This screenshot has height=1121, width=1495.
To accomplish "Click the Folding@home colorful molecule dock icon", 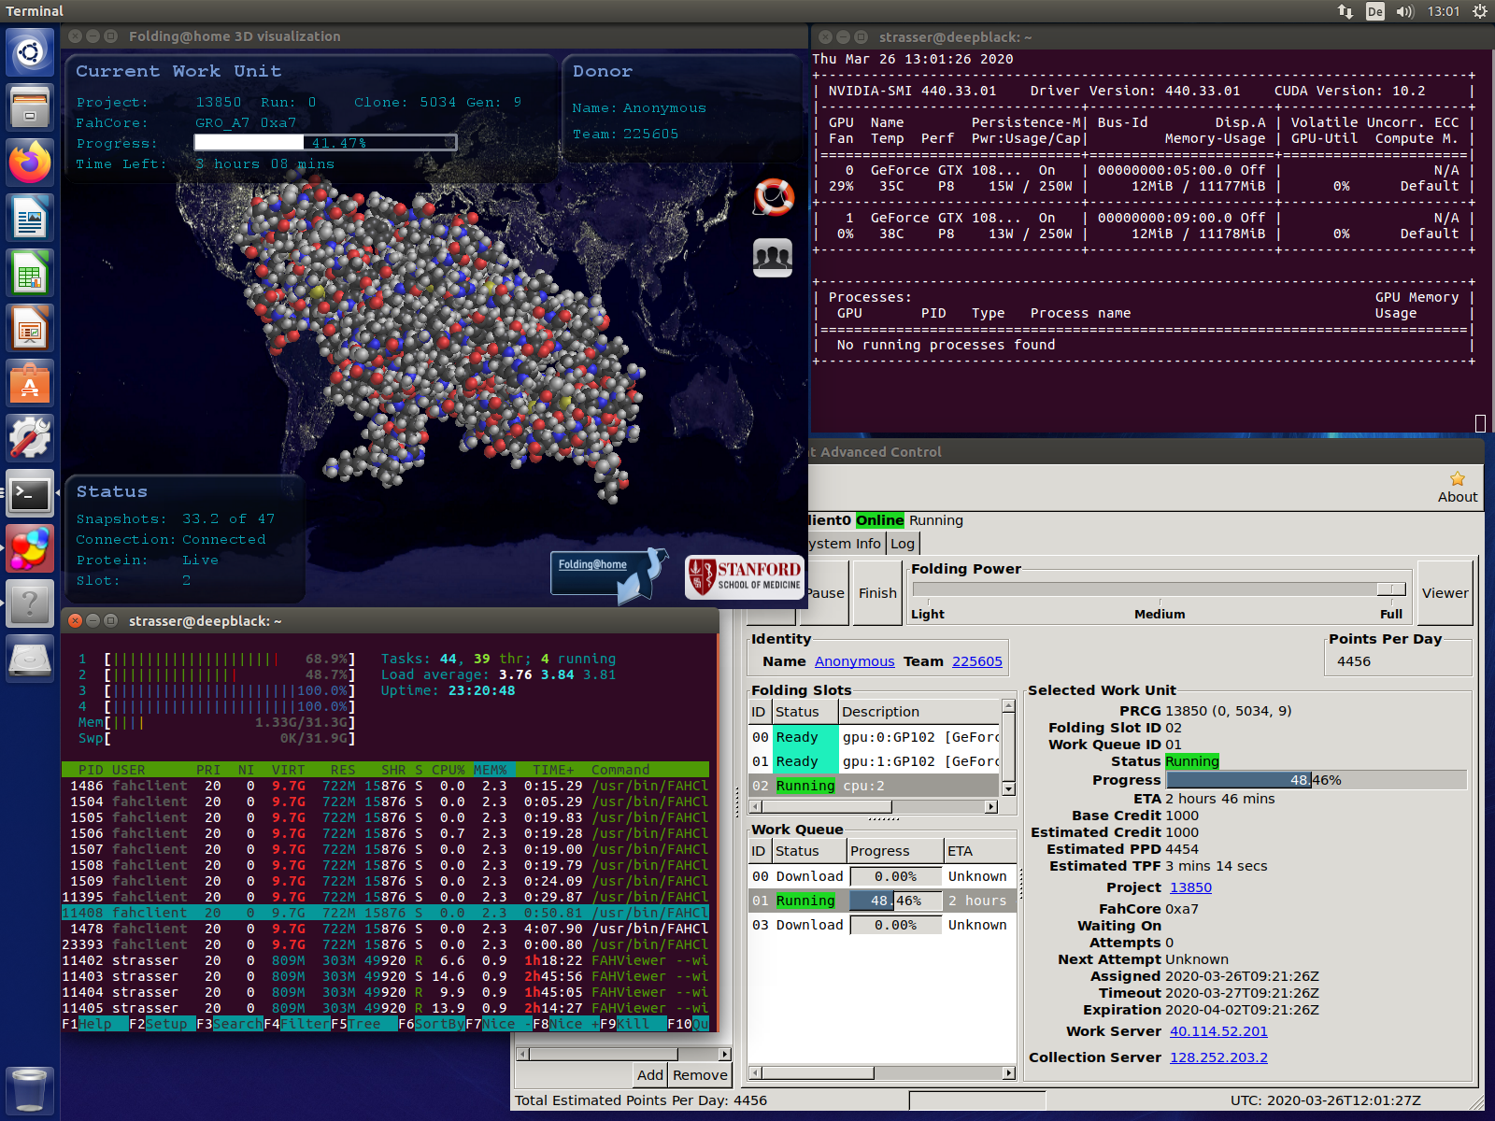I will [30, 548].
